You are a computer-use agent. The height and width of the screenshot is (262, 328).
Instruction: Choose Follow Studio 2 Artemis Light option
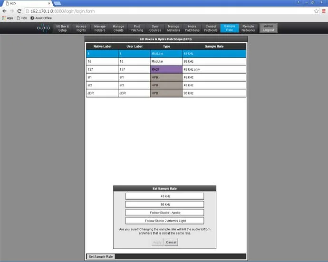pos(164,221)
